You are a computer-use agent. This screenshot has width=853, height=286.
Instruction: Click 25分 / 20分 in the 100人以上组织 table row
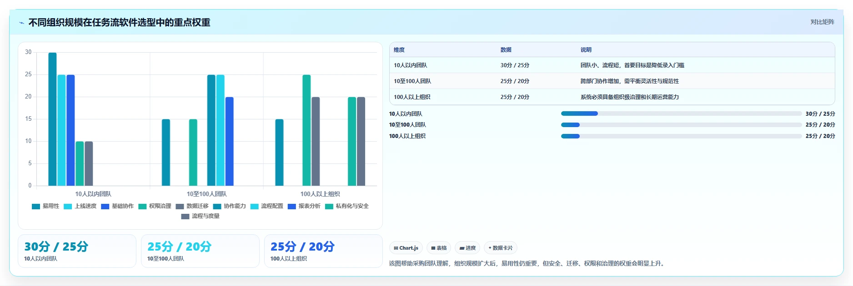click(515, 97)
